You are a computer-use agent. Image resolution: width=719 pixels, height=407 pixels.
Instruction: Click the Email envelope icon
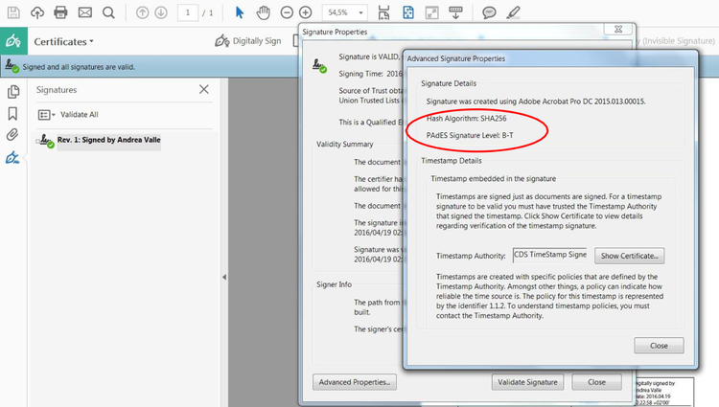[x=84, y=12]
